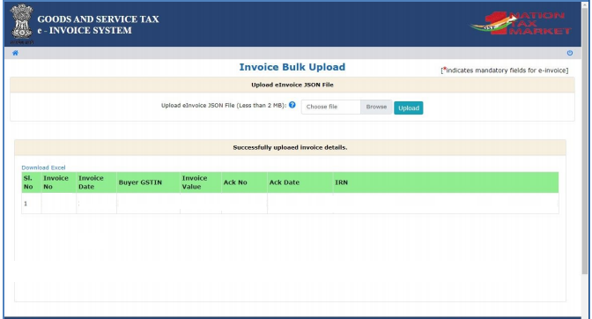Click the power logout icon
Screen dimensions: 592x319
(570, 53)
